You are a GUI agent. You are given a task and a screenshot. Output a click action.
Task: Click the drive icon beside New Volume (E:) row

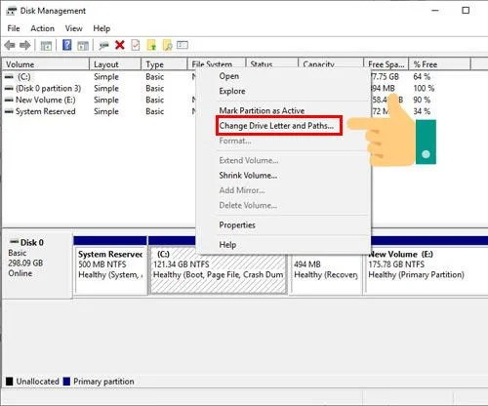point(9,100)
